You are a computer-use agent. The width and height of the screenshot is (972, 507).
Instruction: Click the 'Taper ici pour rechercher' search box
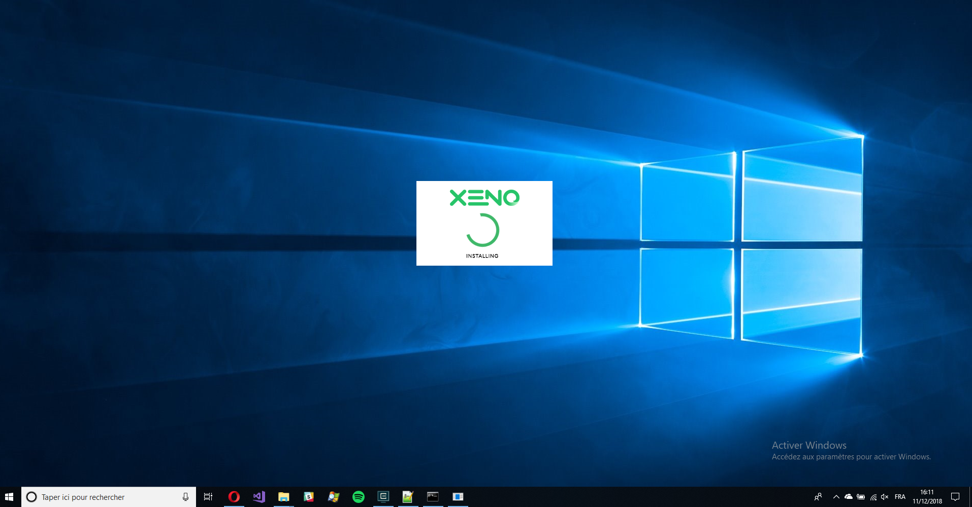click(102, 497)
